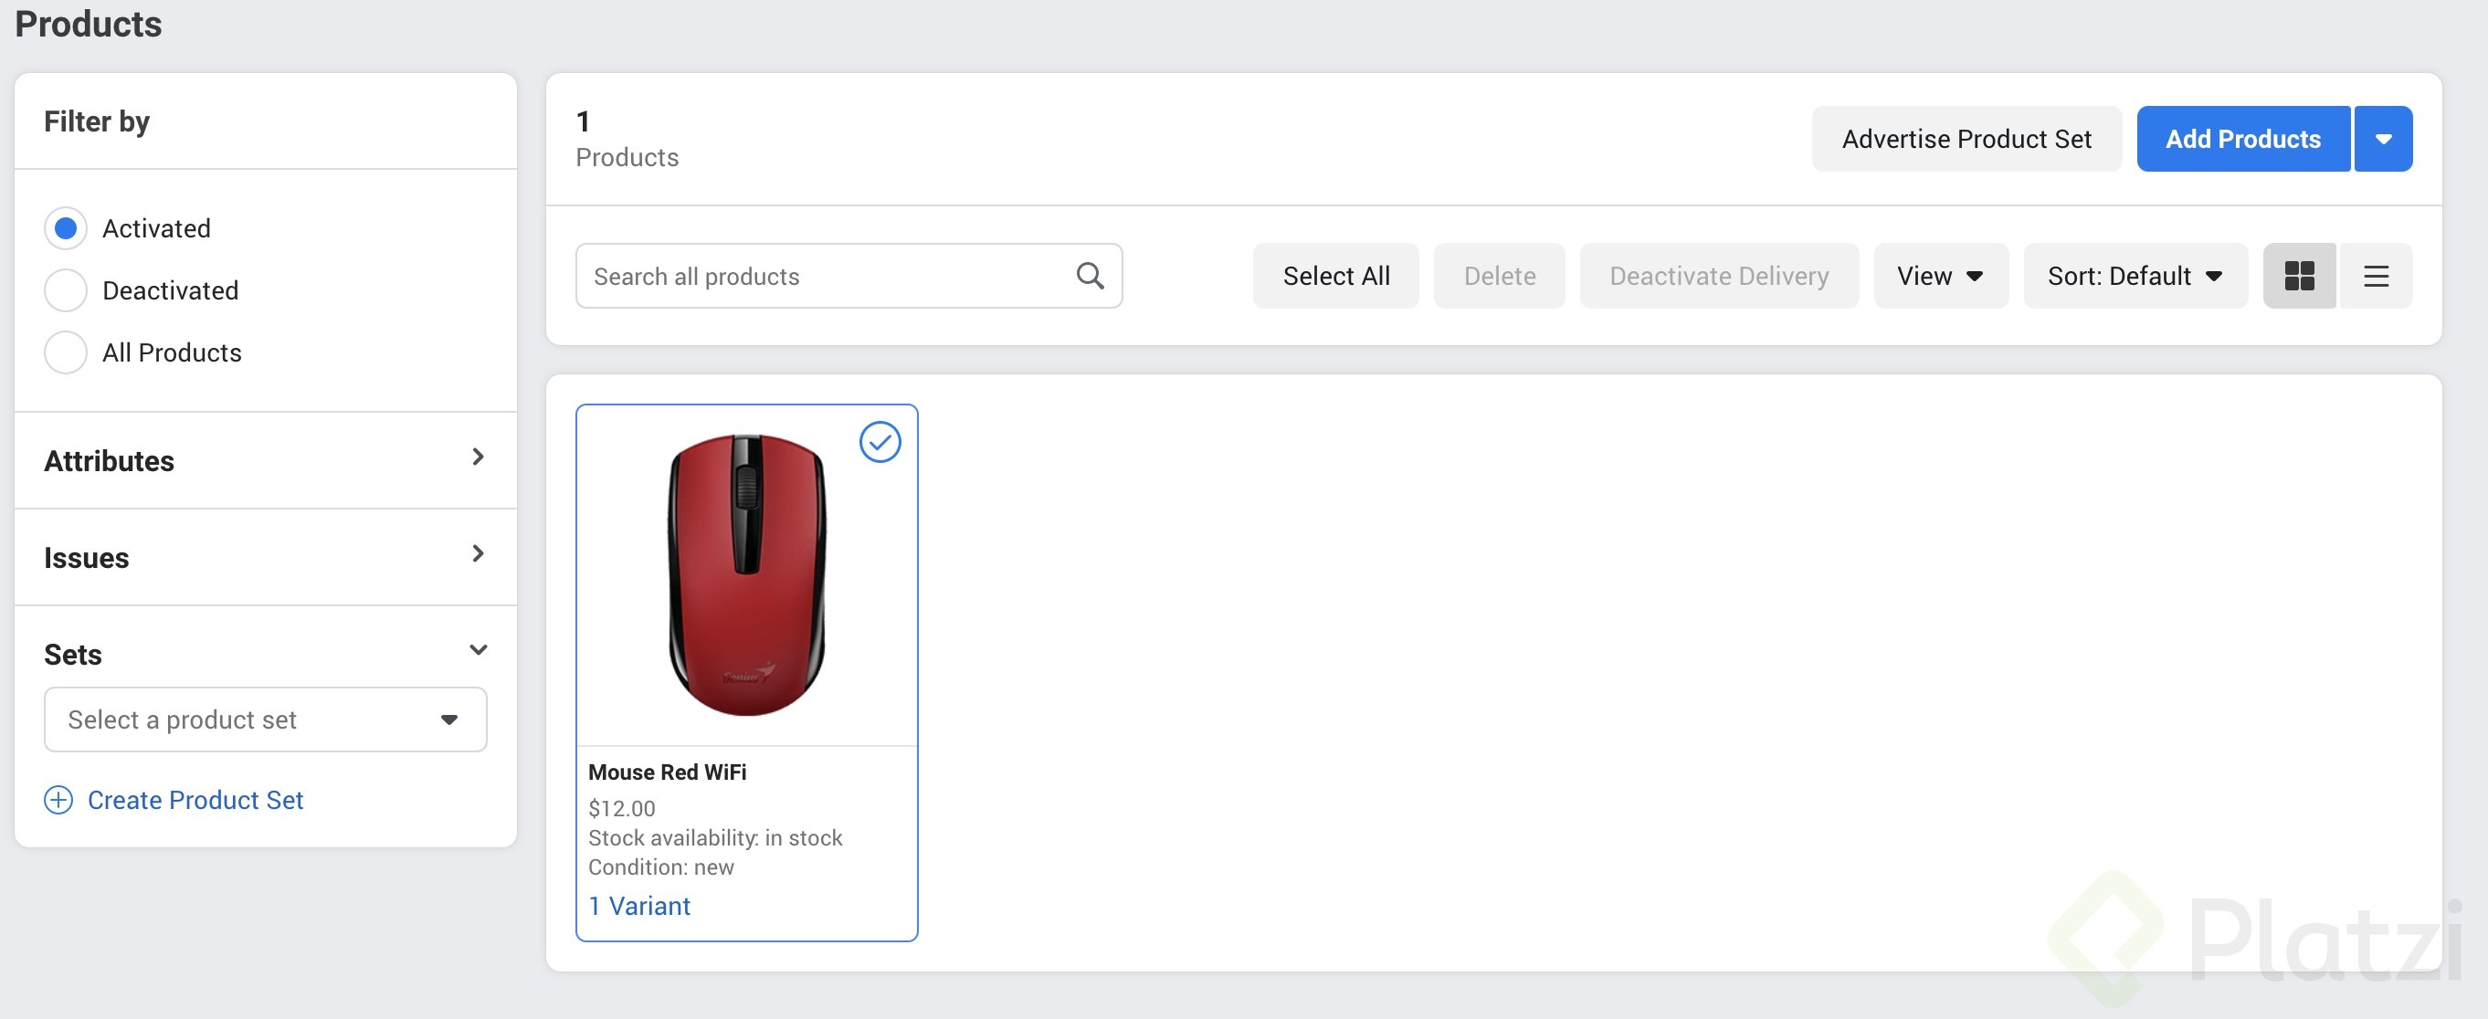The width and height of the screenshot is (2488, 1019).
Task: Click the $12.00 price text
Action: [x=622, y=808]
